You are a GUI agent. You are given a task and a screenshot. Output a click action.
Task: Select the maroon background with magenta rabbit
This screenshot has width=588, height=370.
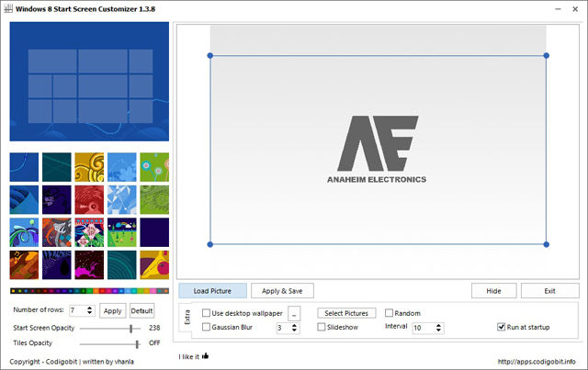click(89, 265)
